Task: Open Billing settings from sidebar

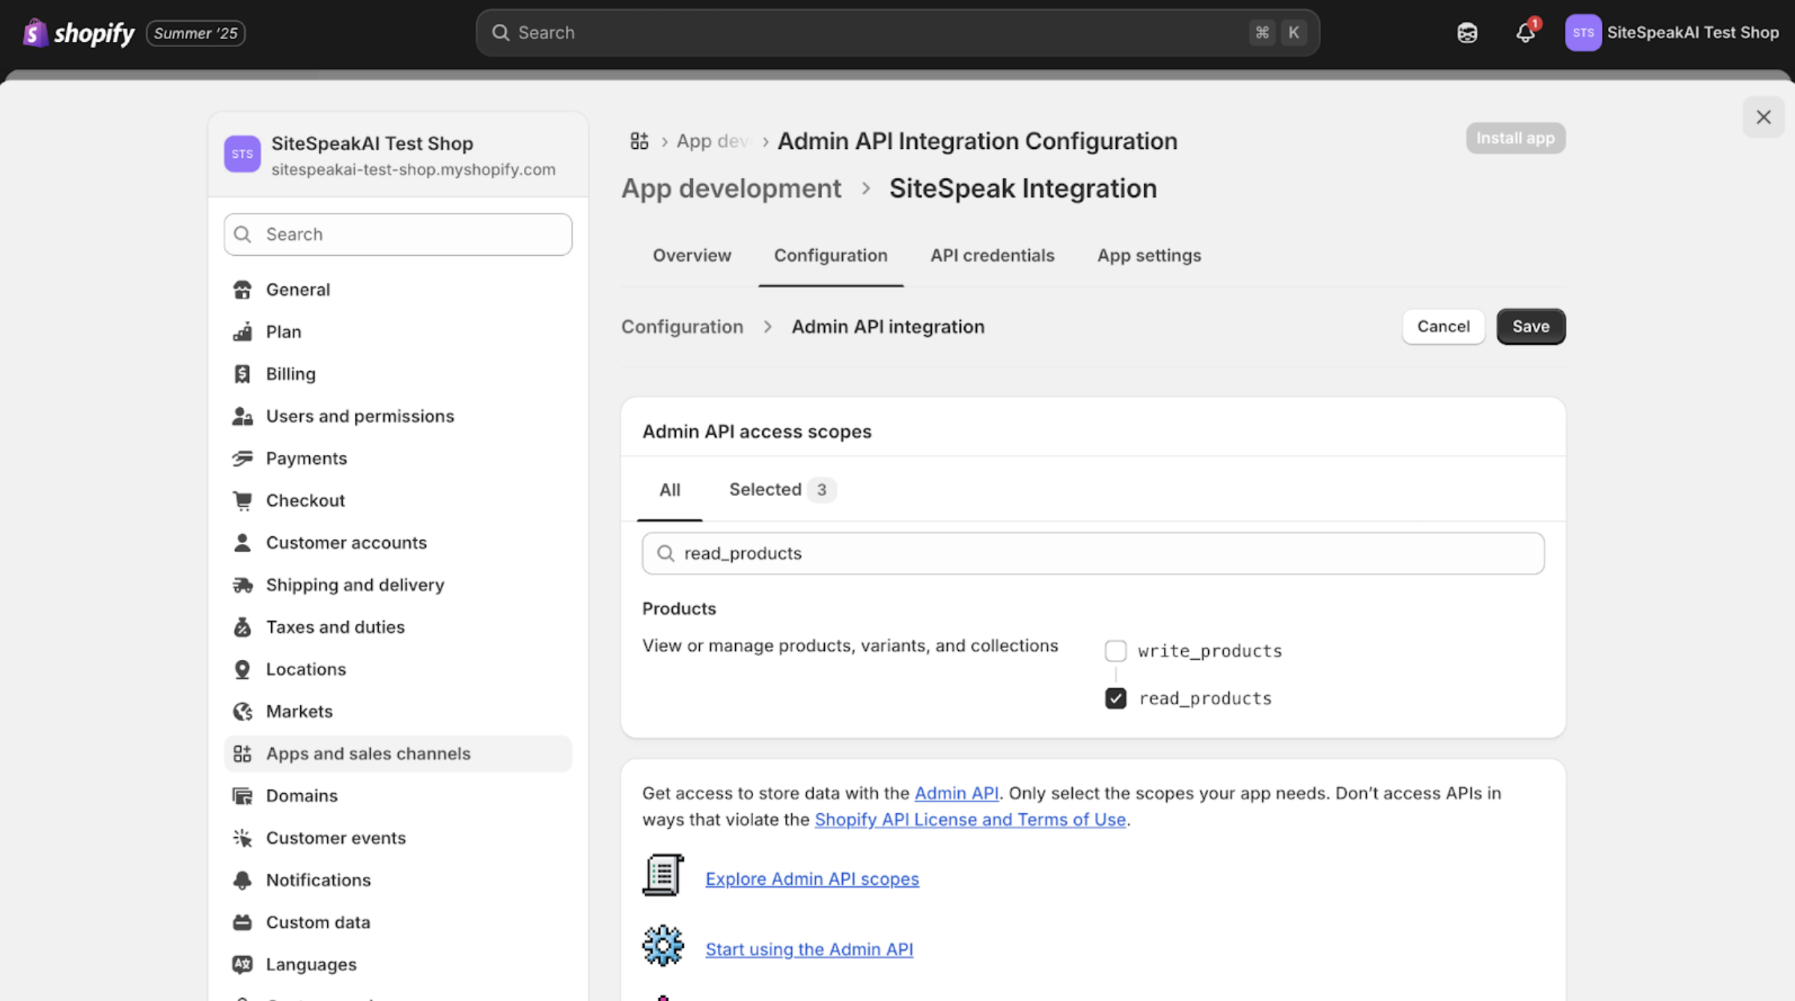Action: [x=290, y=373]
